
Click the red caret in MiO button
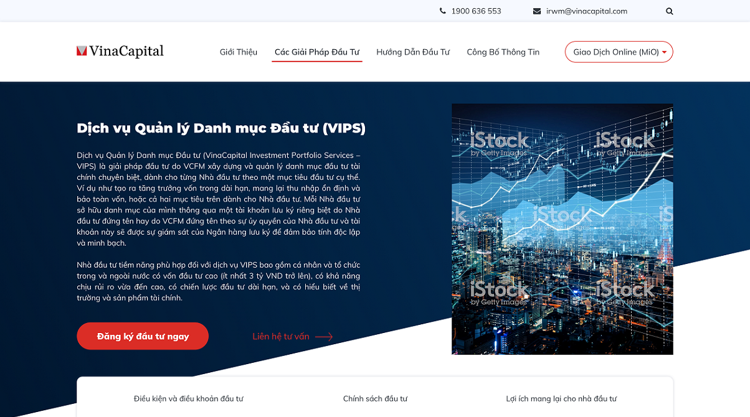pos(665,52)
